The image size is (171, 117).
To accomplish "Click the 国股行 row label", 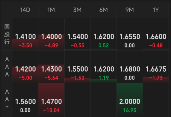I will coord(7,34).
